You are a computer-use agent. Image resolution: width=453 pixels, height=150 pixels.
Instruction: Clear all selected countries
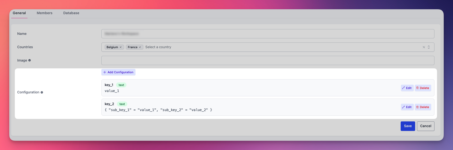[x=424, y=47]
